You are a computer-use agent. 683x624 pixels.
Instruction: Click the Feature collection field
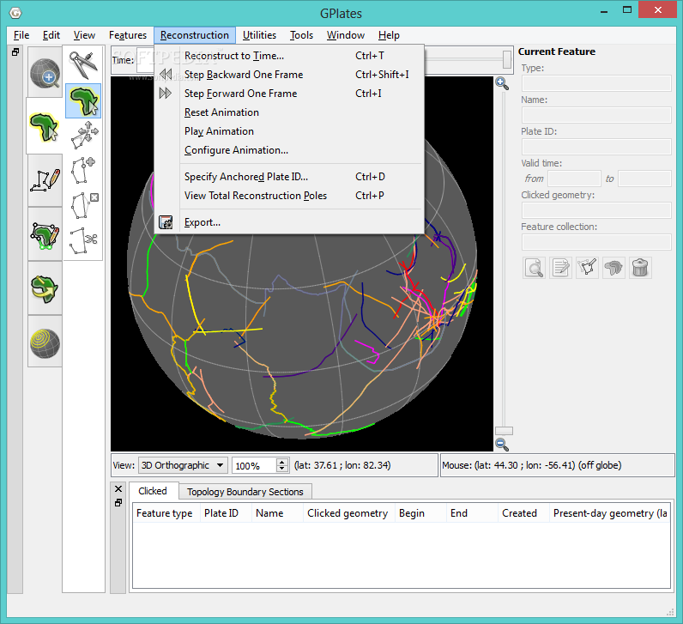(x=596, y=242)
